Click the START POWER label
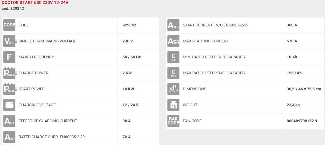 point(31,89)
